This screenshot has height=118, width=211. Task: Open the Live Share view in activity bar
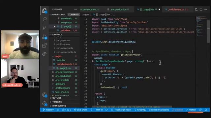coord(45,54)
